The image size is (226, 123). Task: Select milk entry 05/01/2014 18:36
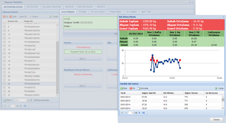click(171, 101)
